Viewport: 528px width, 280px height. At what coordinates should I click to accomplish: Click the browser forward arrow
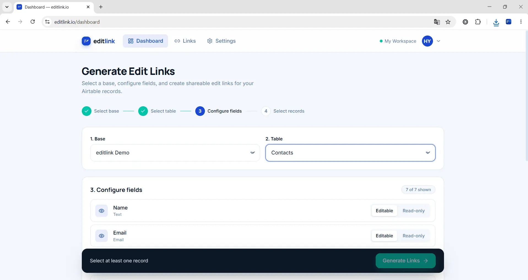(x=20, y=22)
